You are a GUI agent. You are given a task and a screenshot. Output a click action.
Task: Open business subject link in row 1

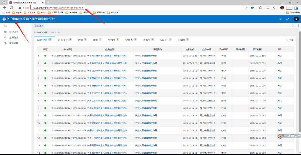107,56
